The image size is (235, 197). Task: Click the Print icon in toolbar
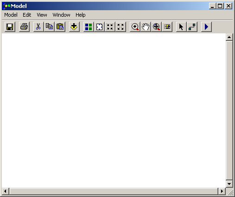pyautogui.click(x=24, y=27)
